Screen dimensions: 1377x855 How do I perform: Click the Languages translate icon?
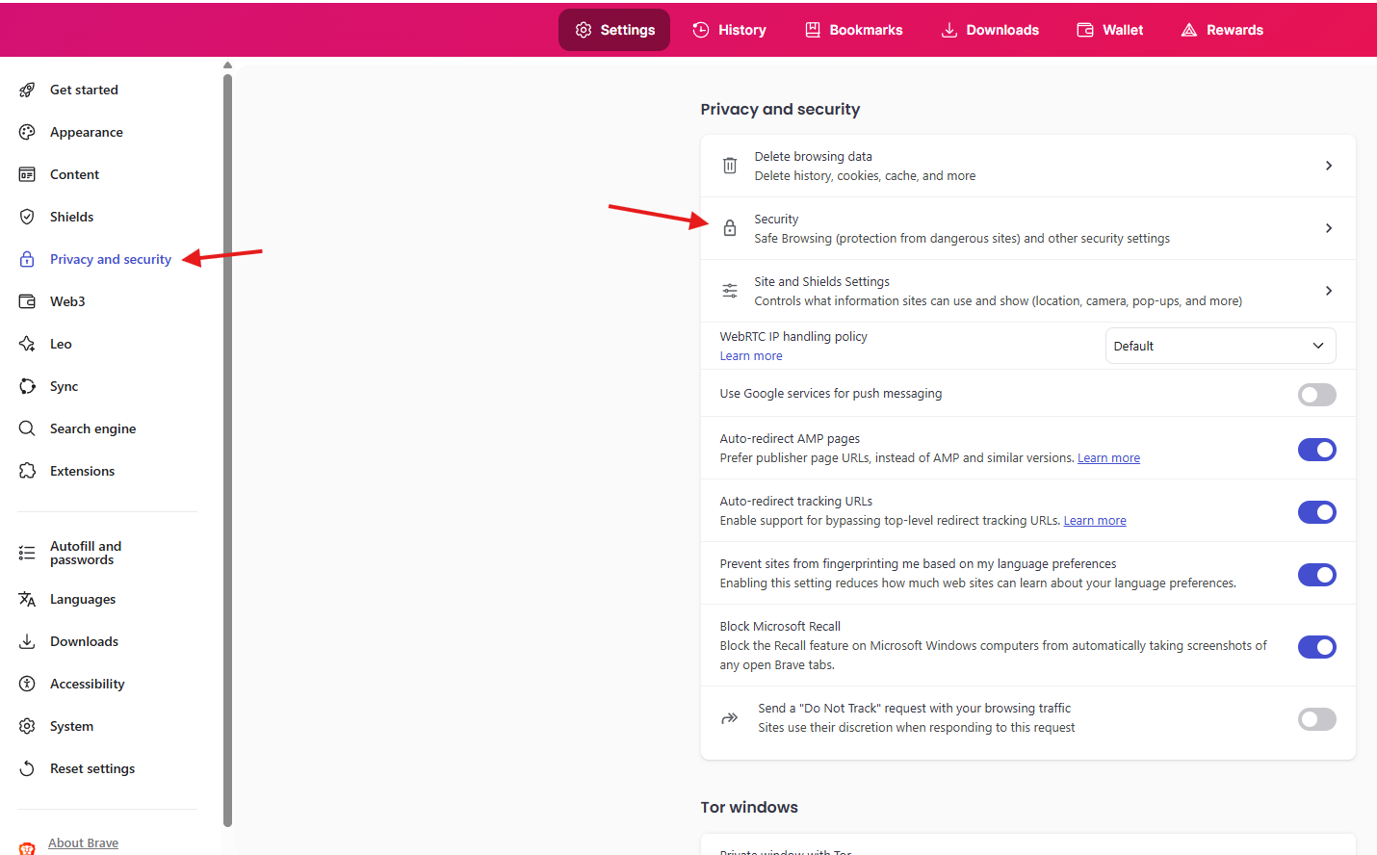click(x=27, y=599)
